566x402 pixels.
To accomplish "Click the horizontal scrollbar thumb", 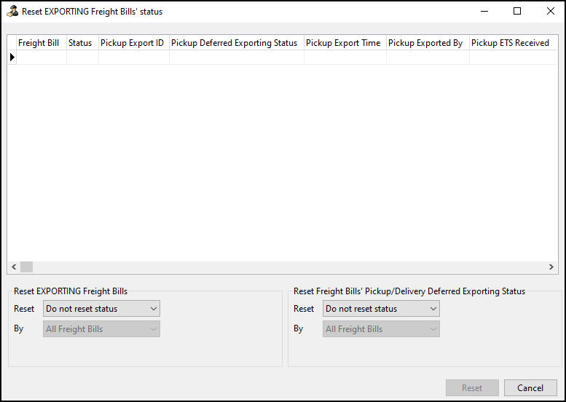I will pos(26,267).
